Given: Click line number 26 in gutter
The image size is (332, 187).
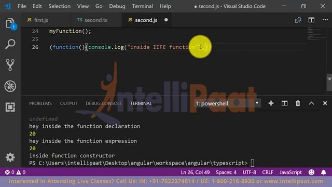Looking at the screenshot, I should coord(35,47).
